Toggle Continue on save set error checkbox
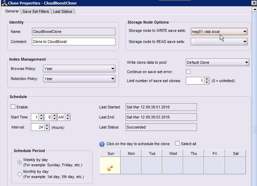The image size is (257, 186). tap(188, 72)
